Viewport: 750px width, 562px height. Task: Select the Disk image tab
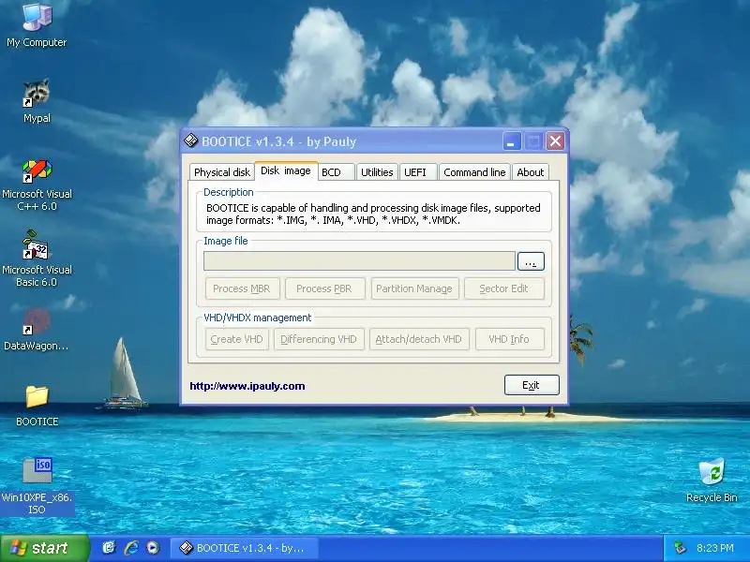click(286, 170)
